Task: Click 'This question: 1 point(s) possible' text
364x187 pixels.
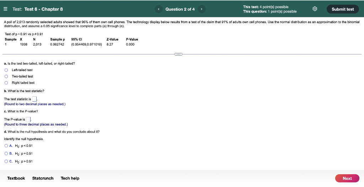Action: coord(270,11)
